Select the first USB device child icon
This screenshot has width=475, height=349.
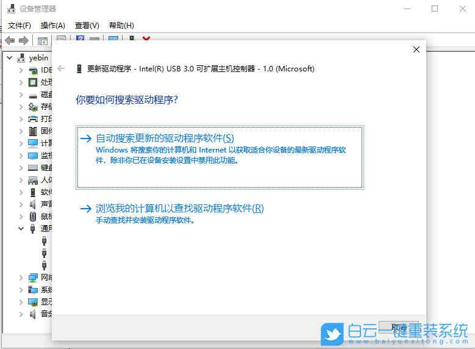45,241
